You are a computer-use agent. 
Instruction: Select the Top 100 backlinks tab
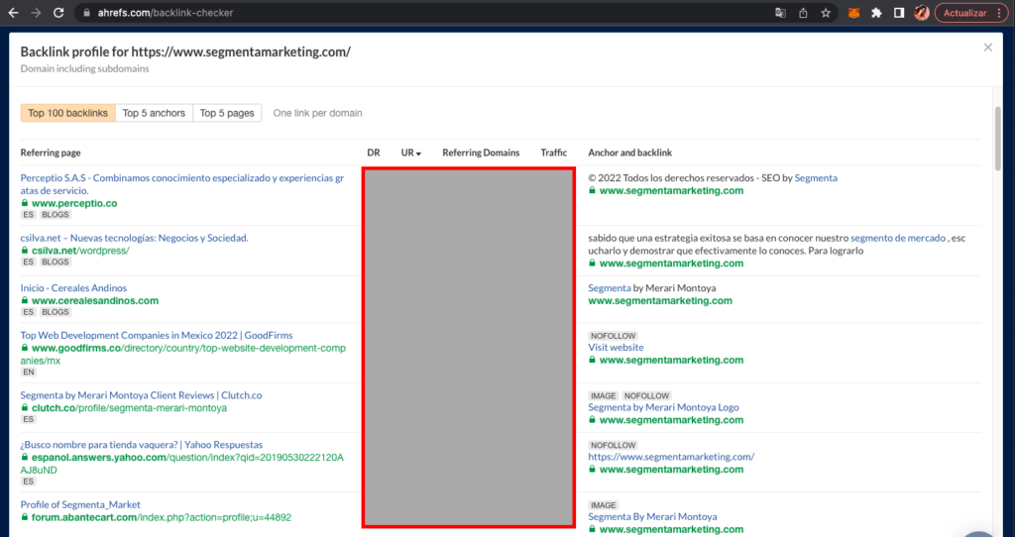coord(67,113)
